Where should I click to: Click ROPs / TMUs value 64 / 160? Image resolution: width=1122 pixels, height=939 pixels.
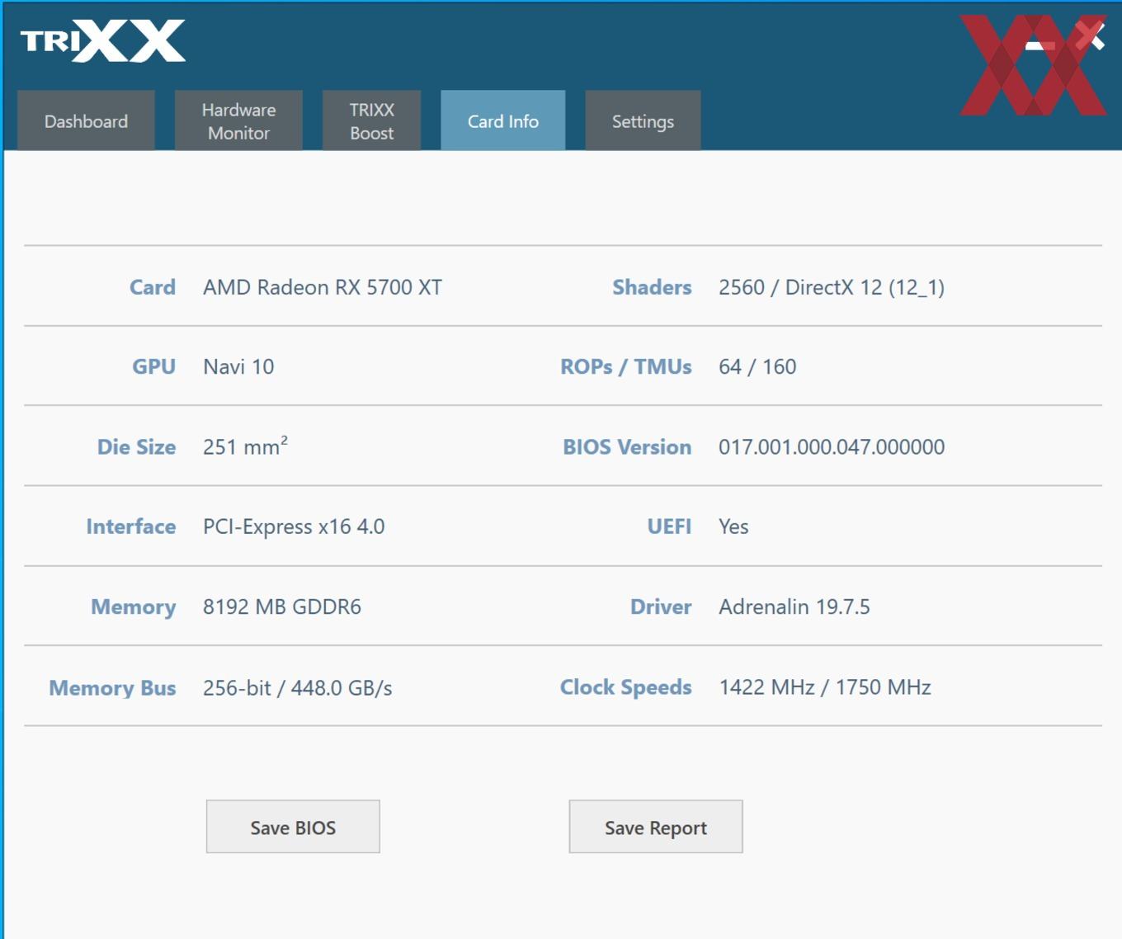pos(757,366)
